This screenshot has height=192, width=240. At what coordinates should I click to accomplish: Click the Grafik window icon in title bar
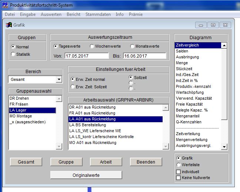pyautogui.click(x=9, y=25)
